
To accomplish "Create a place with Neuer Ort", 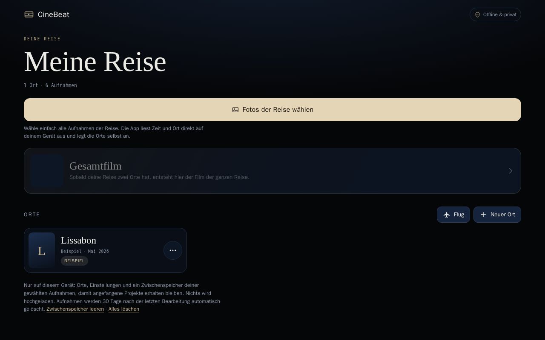I will pos(497,215).
